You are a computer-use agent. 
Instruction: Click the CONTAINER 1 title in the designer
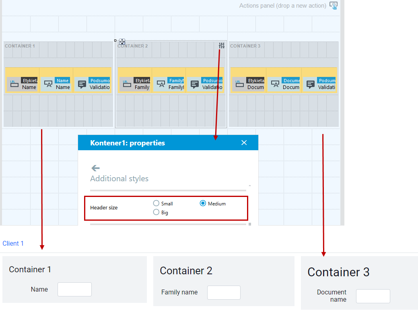point(20,46)
